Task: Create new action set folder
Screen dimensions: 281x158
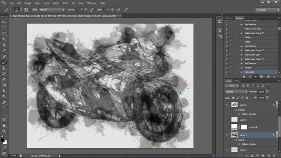Action: point(262,77)
